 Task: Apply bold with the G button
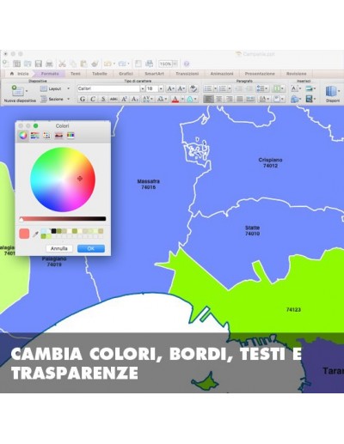(83, 99)
